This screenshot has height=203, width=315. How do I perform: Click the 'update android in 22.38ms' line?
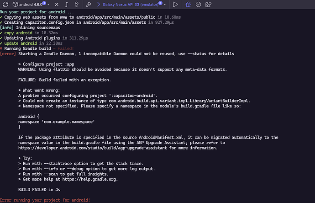(x=31, y=43)
